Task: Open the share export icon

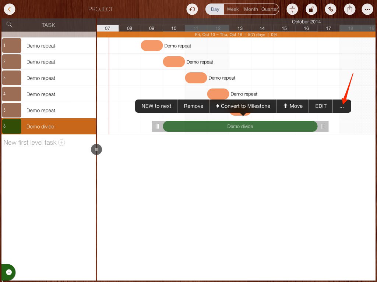Action: pos(350,9)
